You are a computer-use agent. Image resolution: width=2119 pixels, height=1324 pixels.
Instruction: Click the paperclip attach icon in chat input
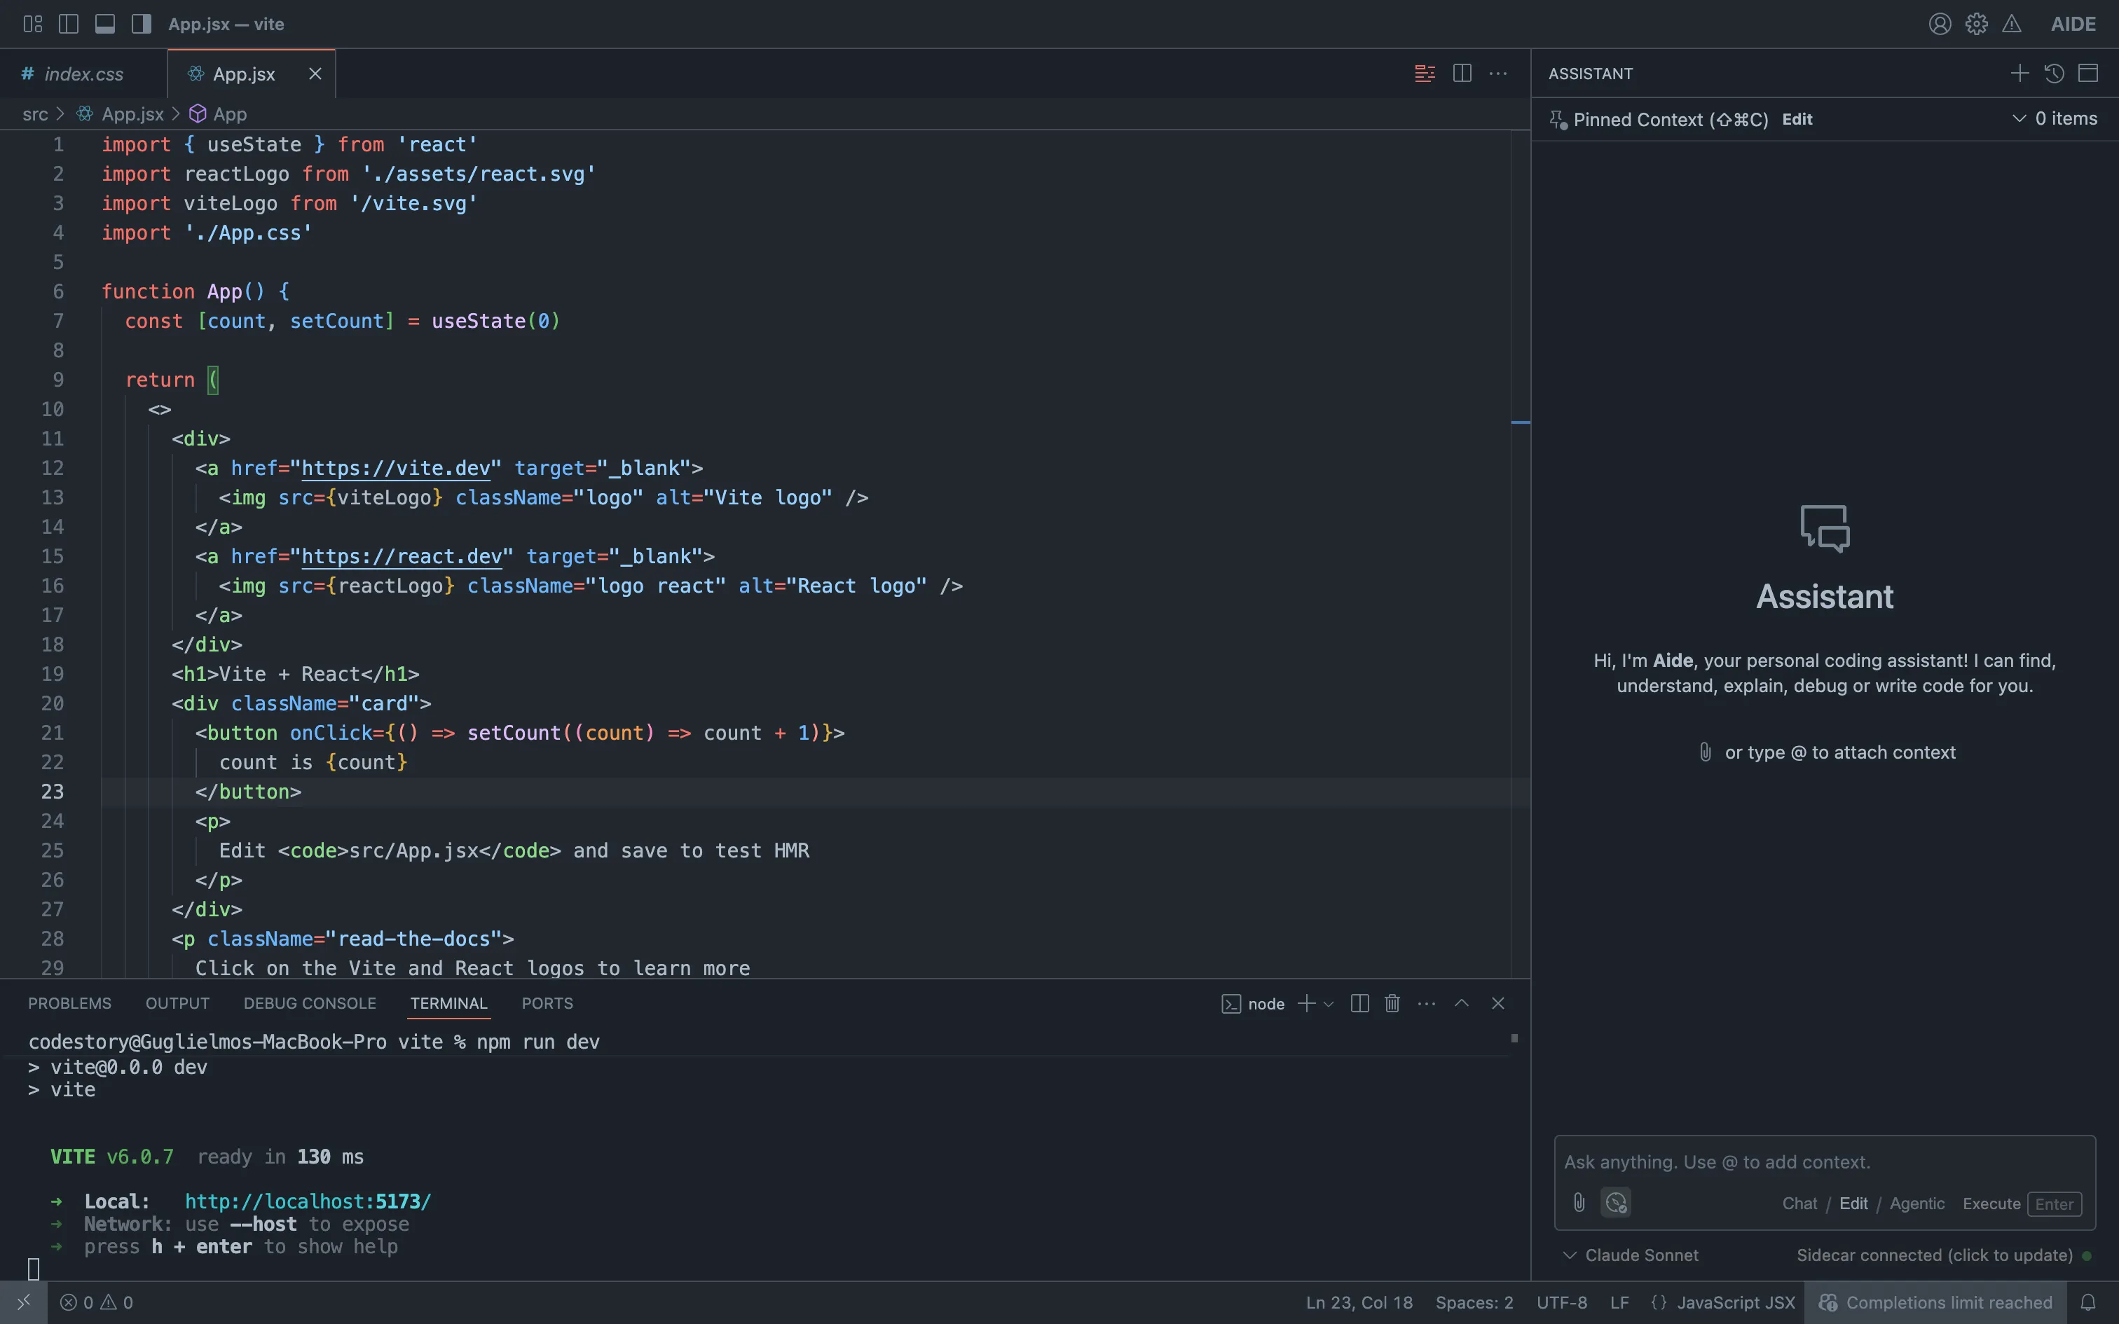(1579, 1202)
